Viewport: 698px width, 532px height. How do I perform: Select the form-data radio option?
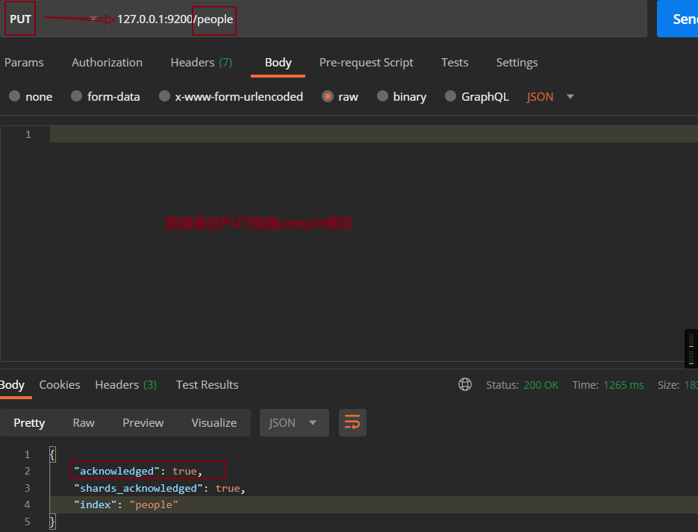coord(77,96)
